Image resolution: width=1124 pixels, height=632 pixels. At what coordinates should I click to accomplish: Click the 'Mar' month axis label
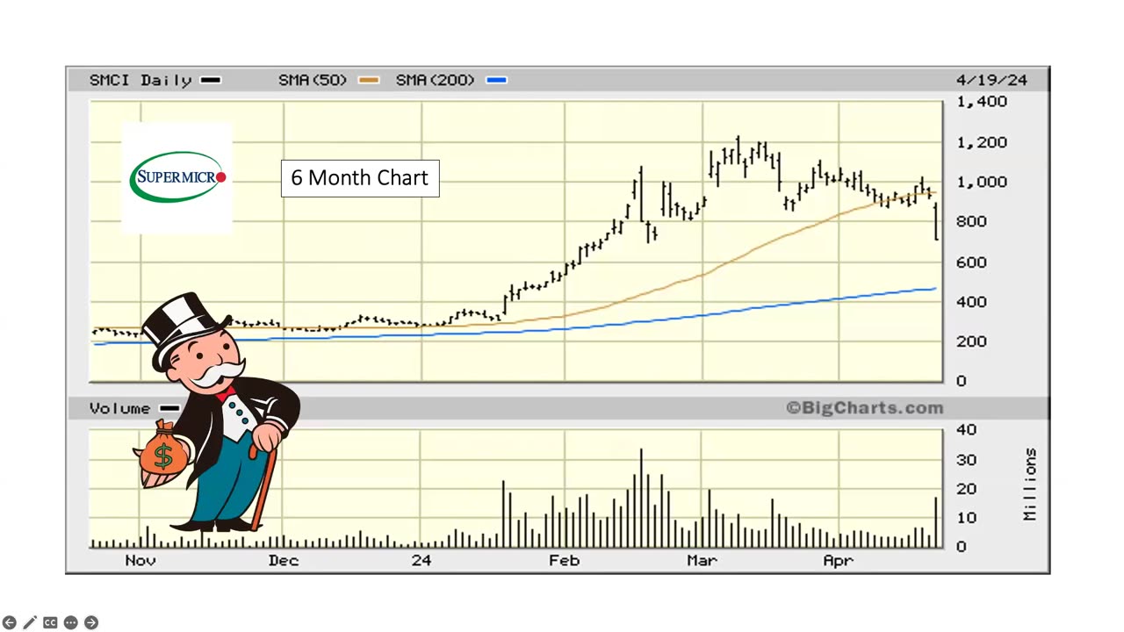(x=702, y=560)
